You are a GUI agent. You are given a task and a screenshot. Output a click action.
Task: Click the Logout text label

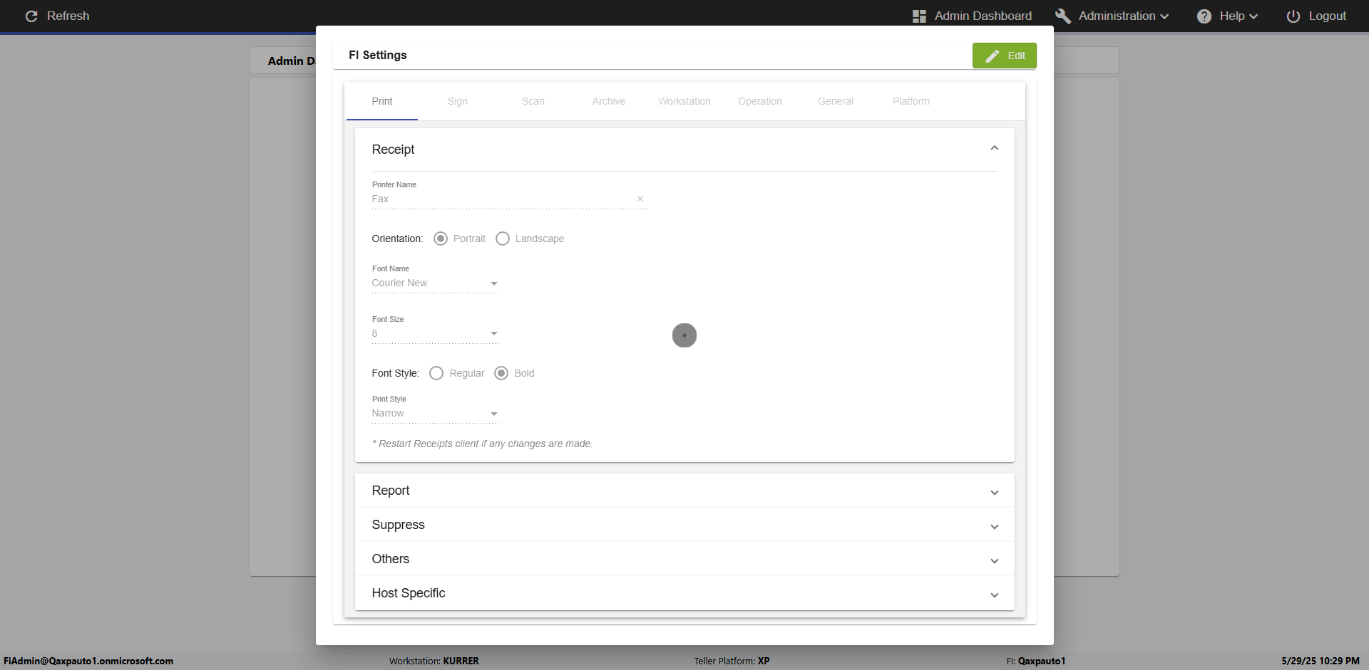click(x=1328, y=16)
